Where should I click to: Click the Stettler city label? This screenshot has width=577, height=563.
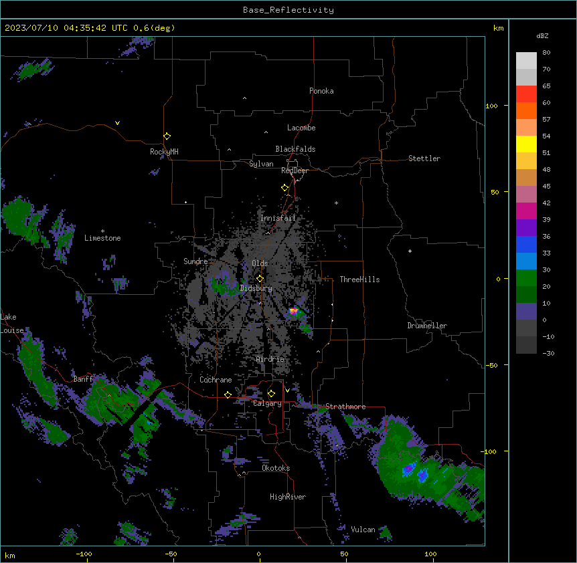click(424, 158)
